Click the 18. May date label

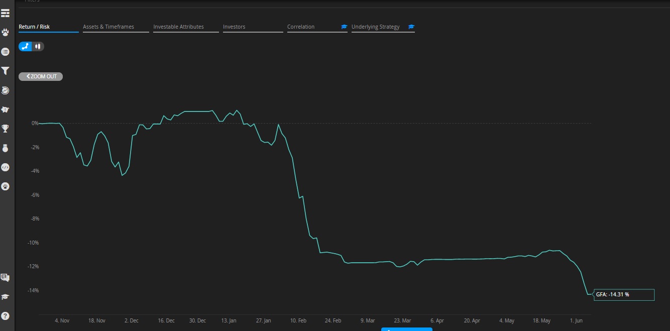click(x=541, y=320)
